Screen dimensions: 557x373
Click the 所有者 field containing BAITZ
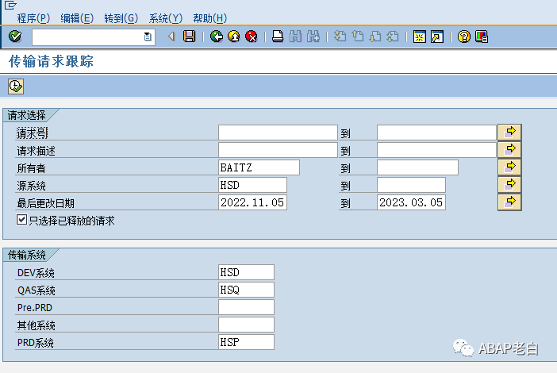(259, 167)
